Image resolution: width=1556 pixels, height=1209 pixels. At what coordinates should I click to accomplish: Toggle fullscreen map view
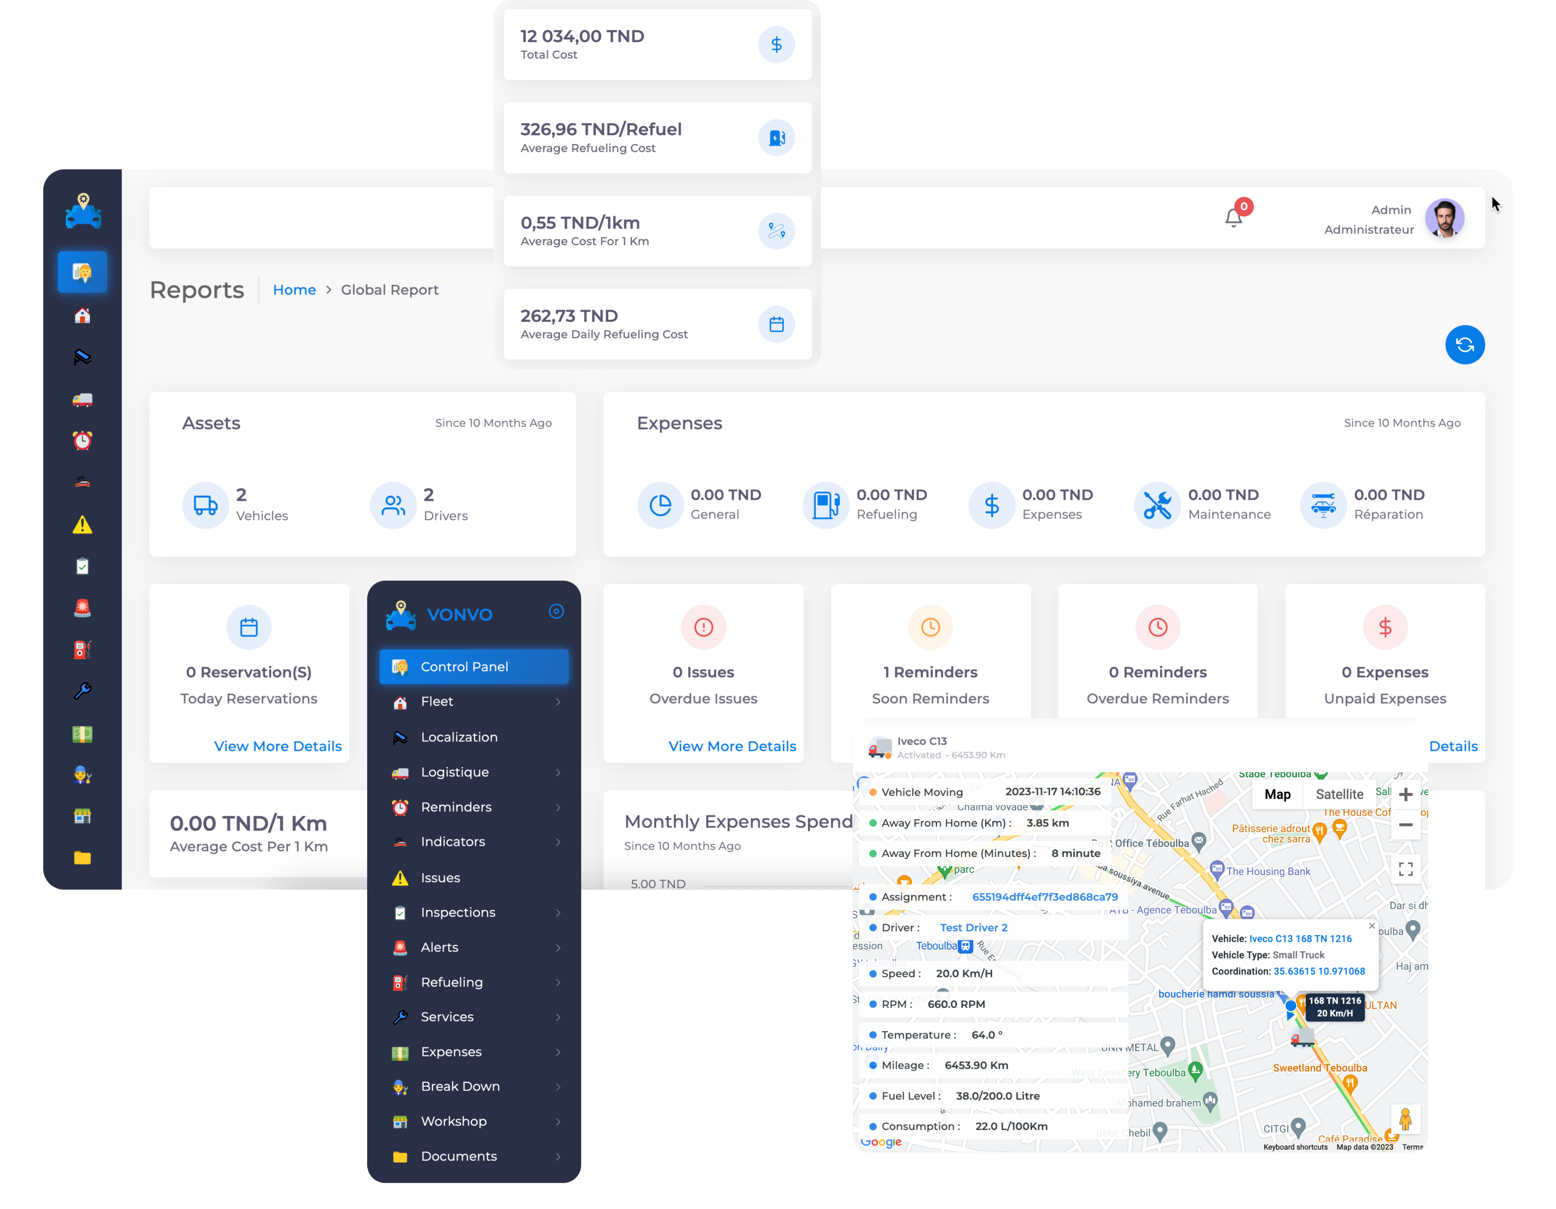pos(1405,869)
